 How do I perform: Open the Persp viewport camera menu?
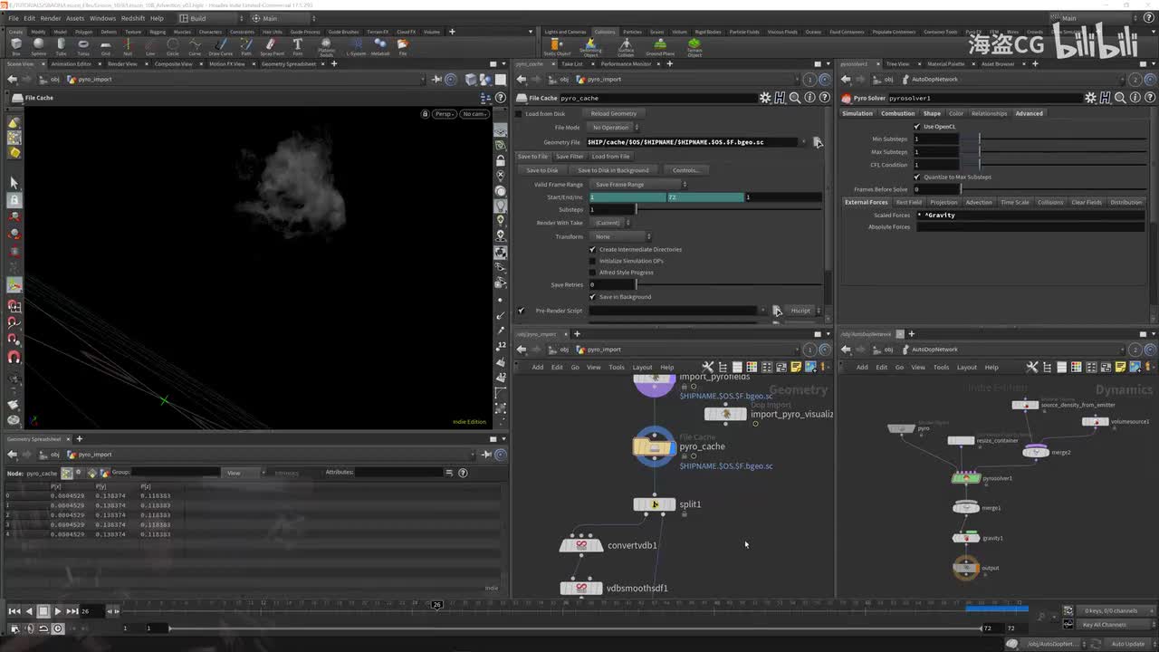(x=444, y=114)
